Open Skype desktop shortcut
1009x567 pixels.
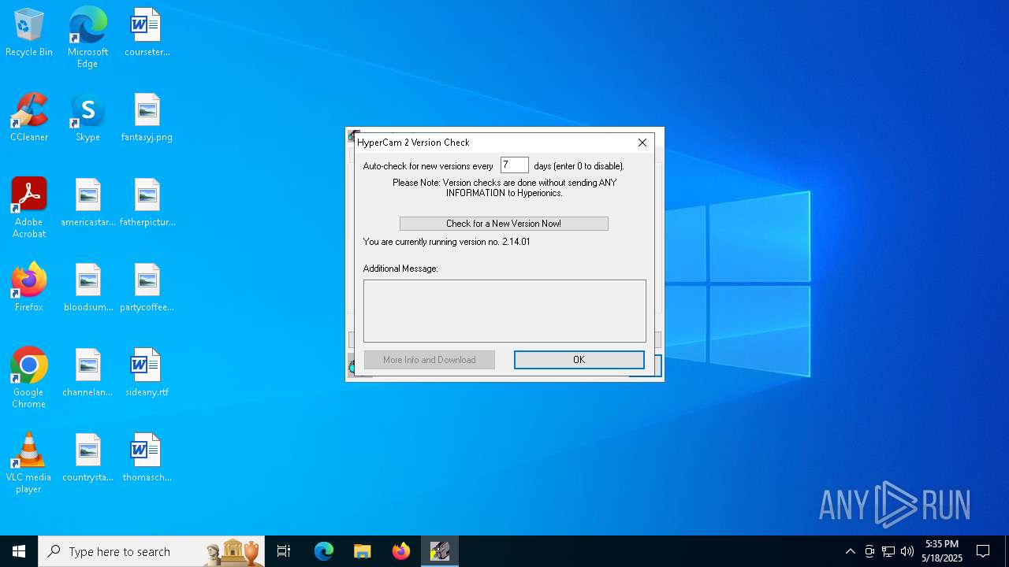(87, 118)
